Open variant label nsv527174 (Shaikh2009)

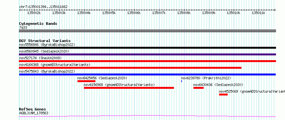pyautogui.click(x=40, y=58)
